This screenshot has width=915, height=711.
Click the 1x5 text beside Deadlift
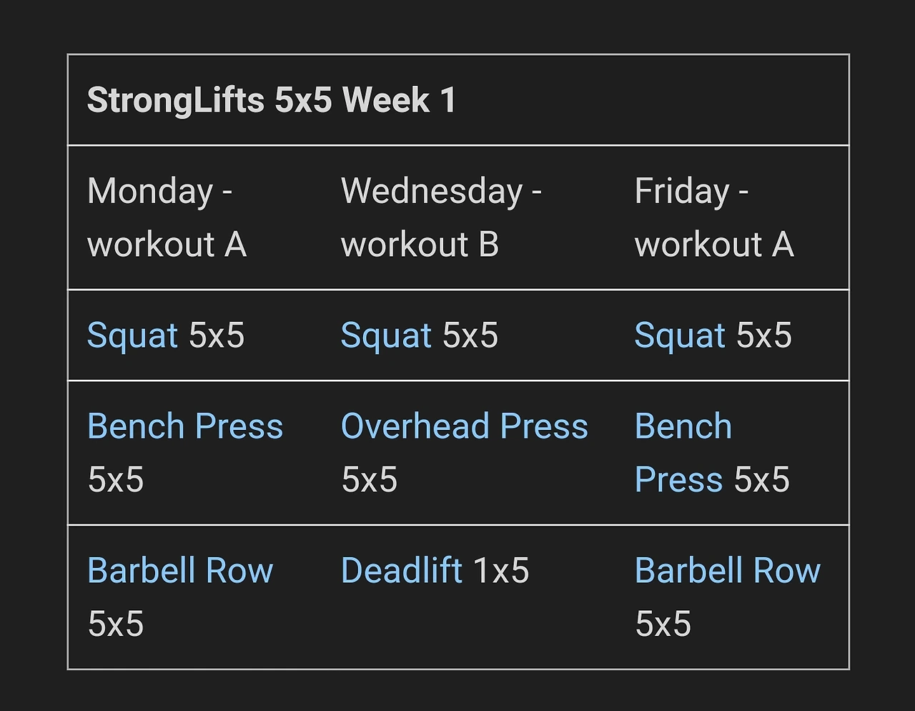click(x=501, y=571)
